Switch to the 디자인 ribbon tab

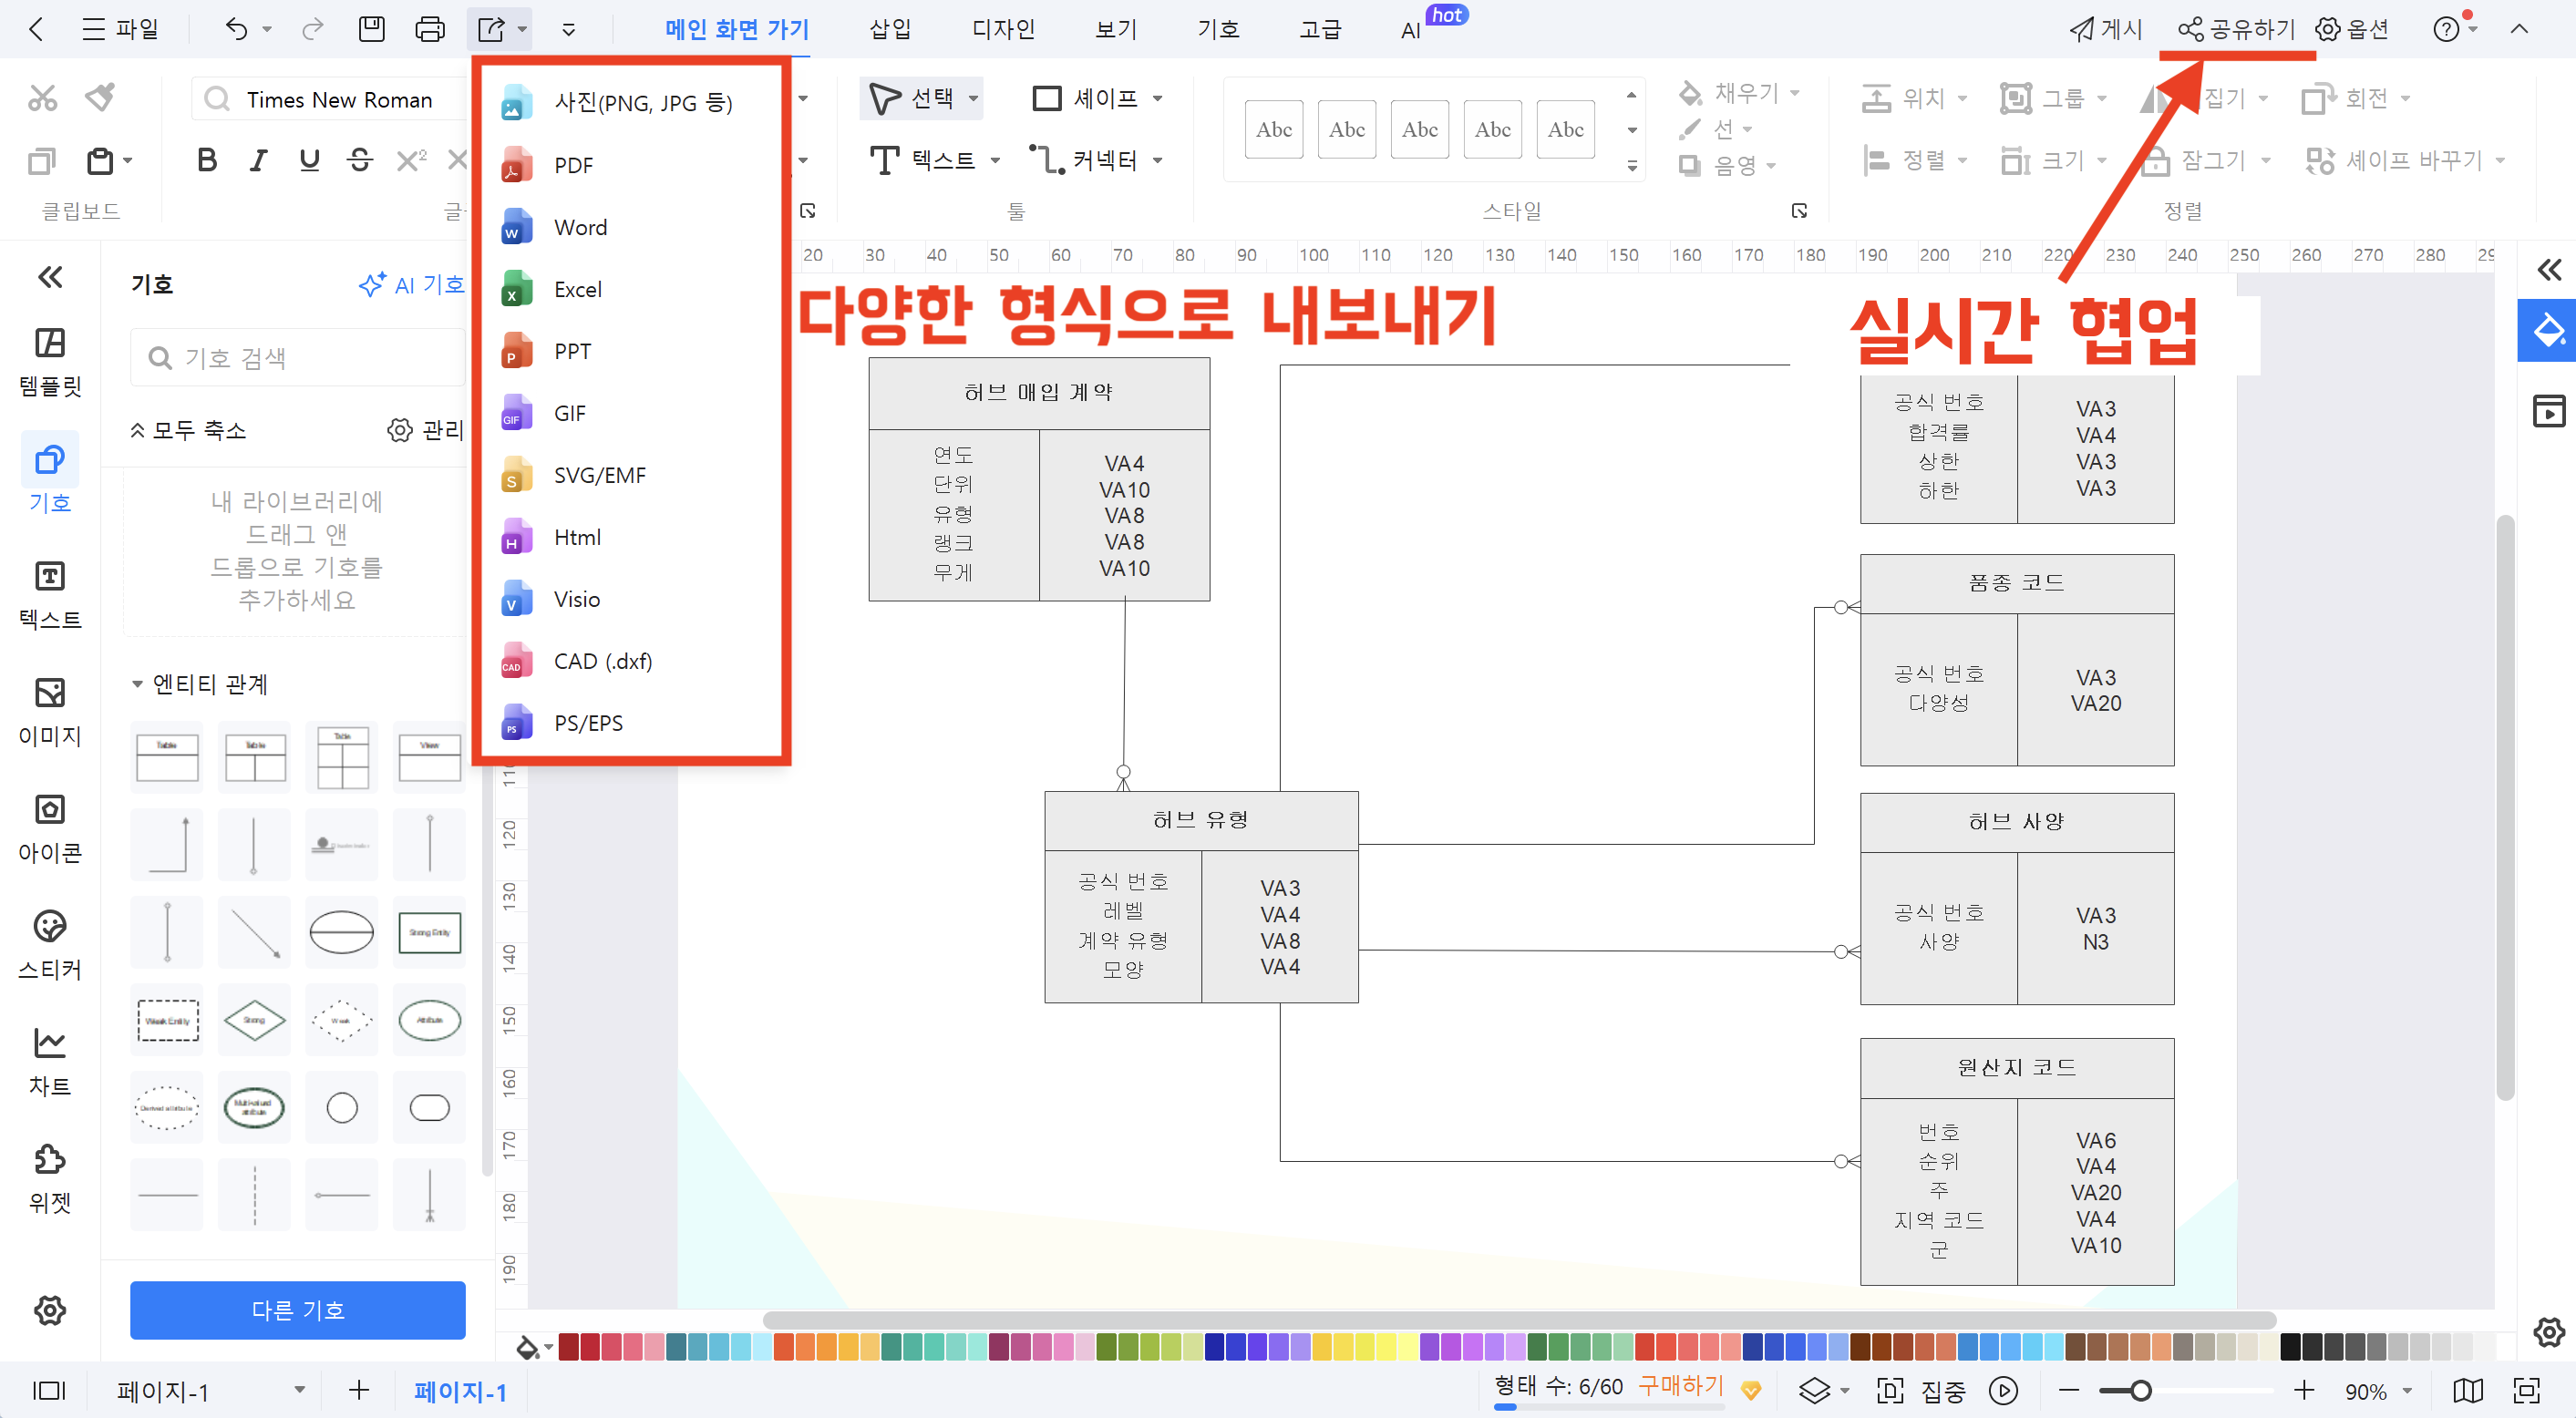click(x=1003, y=29)
